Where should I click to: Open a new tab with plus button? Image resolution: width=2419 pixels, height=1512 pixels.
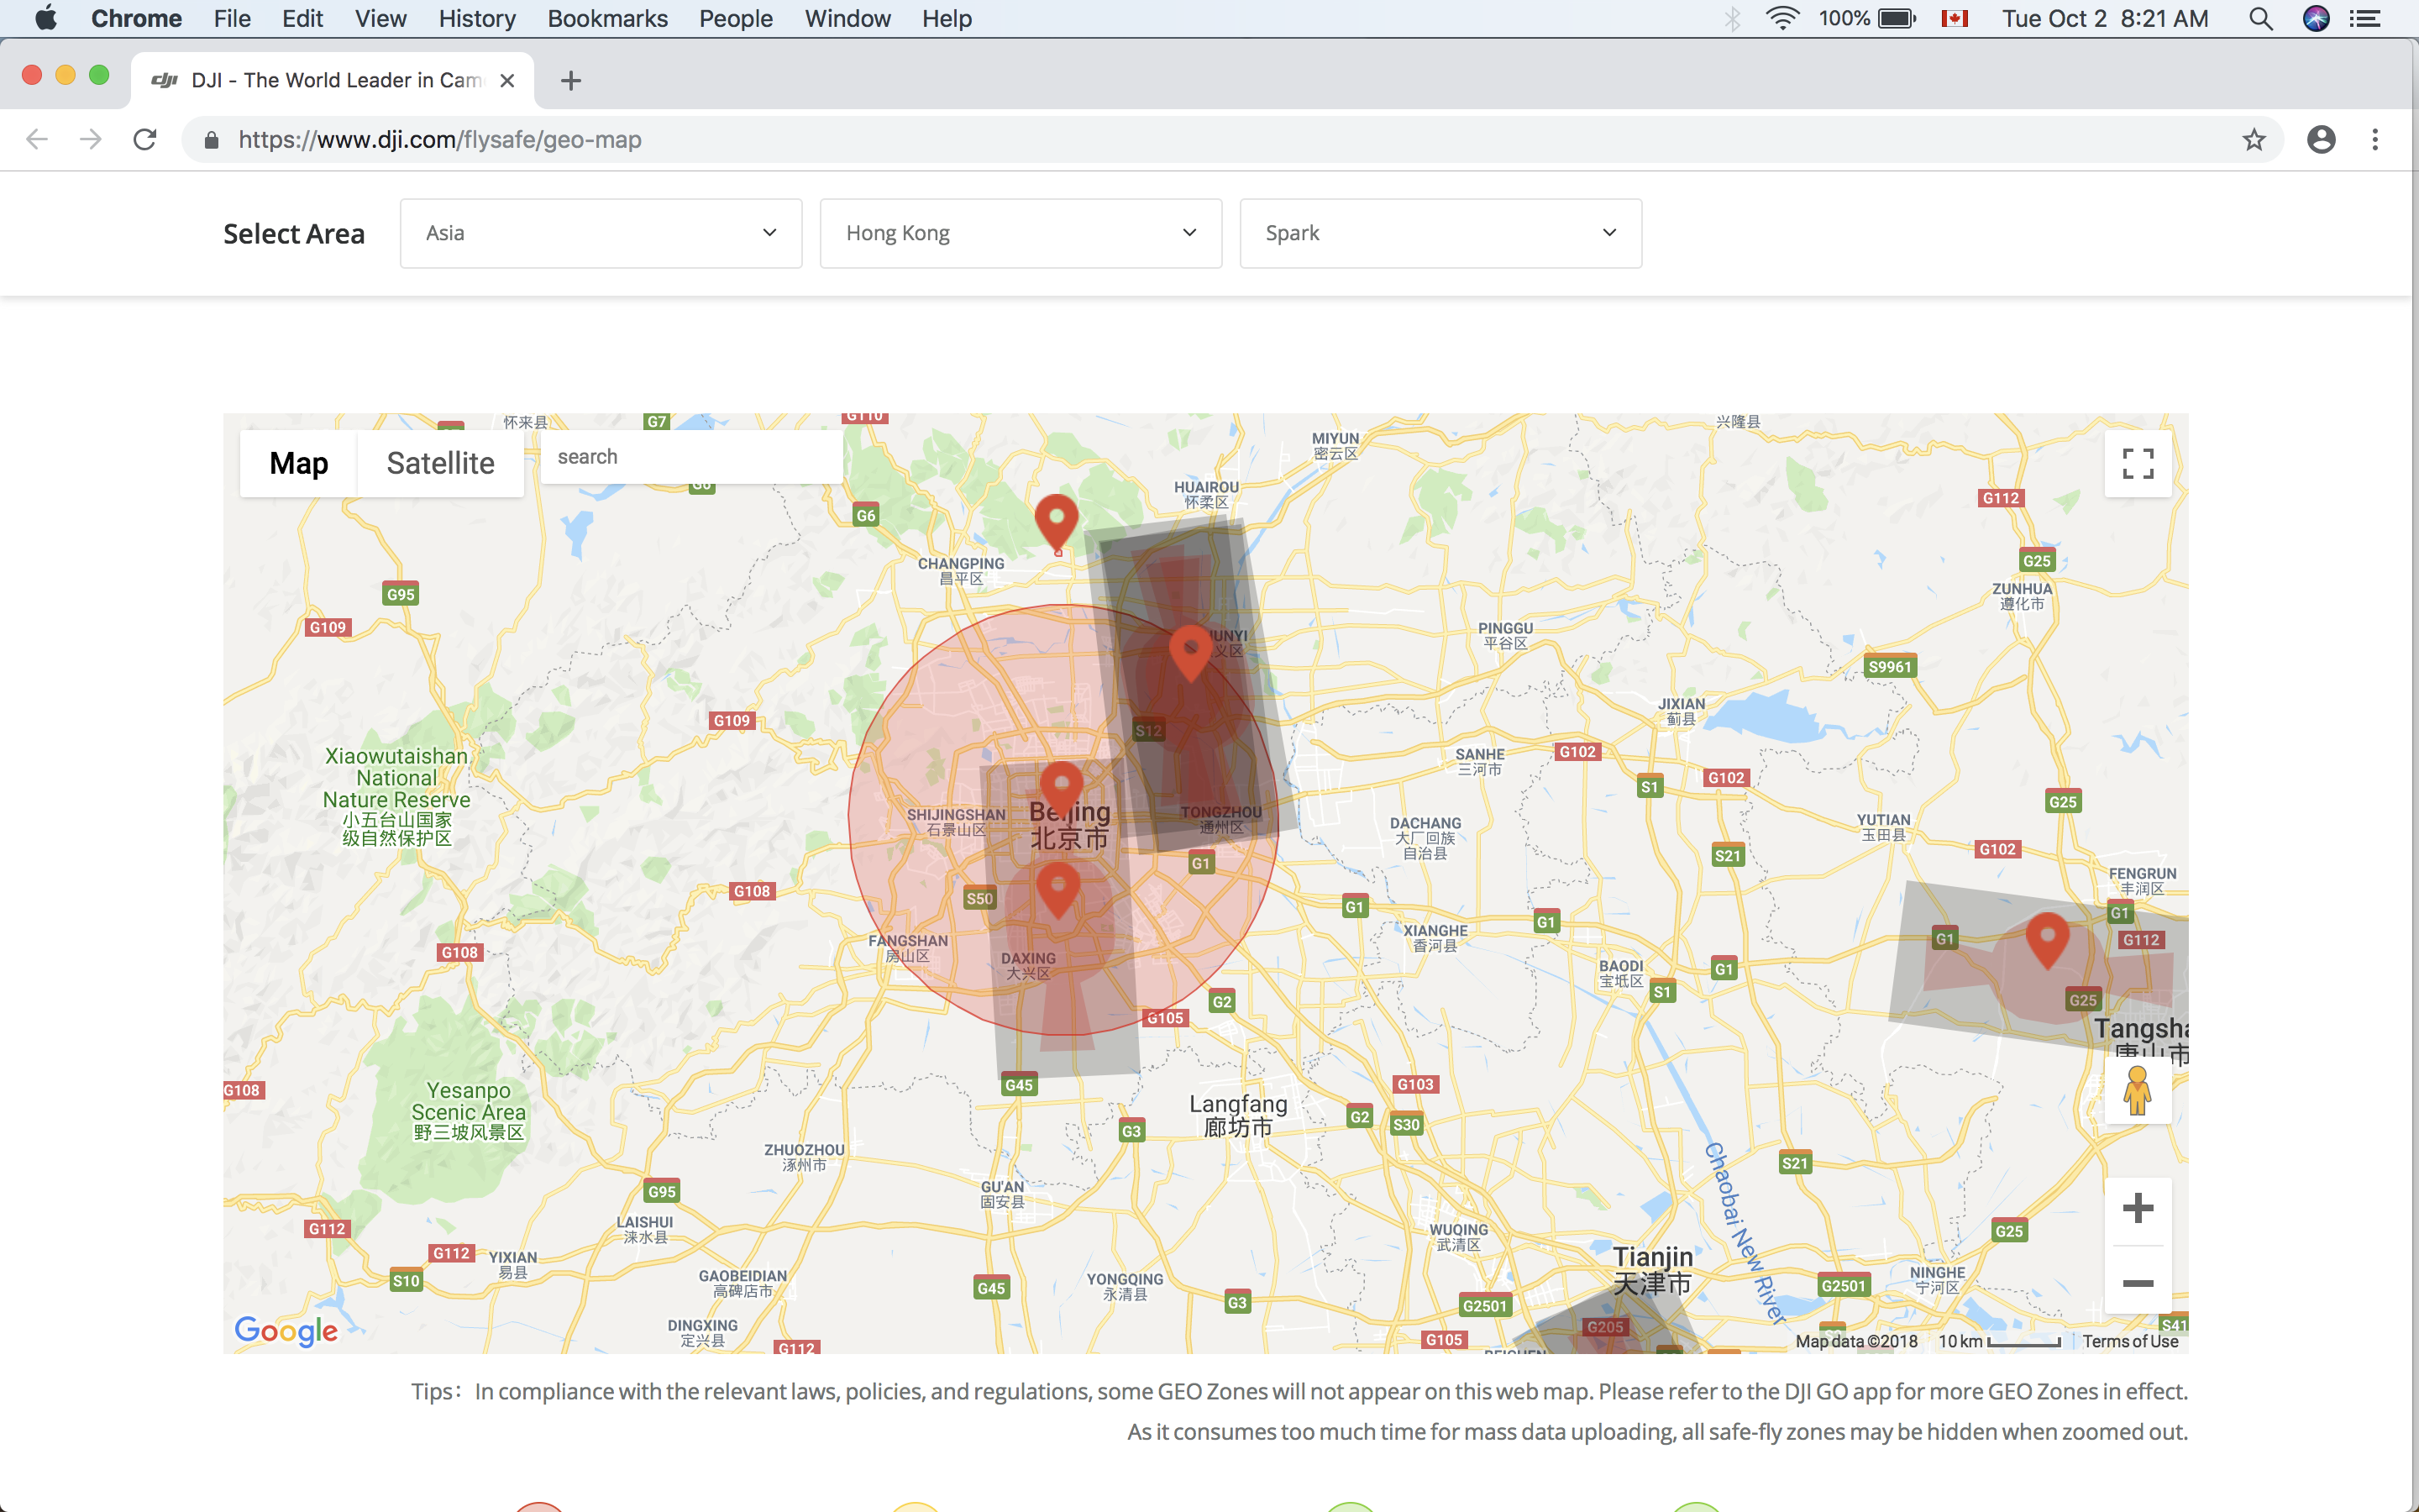click(571, 80)
